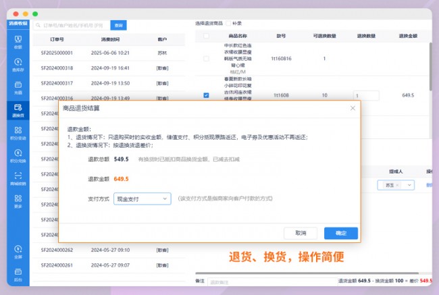This screenshot has height=295, width=439.
Task: Click the 积分兑换 points exchange icon
Action: pyautogui.click(x=18, y=156)
